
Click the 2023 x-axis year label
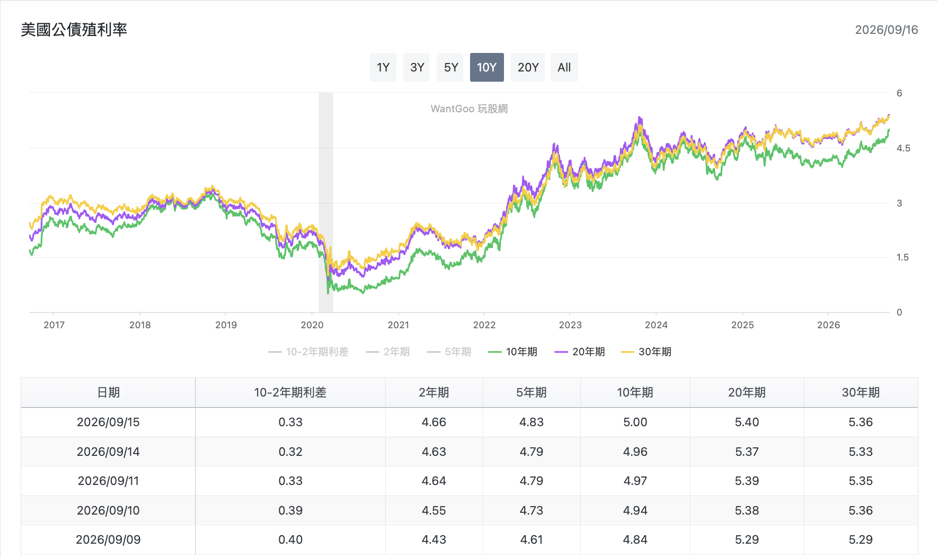(570, 325)
